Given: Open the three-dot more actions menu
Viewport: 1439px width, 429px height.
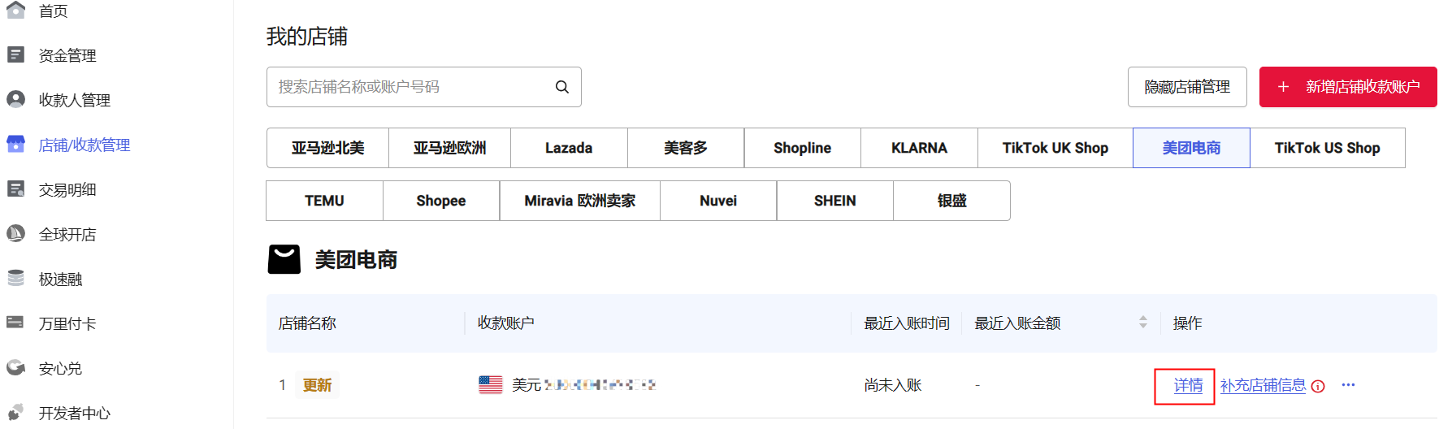Looking at the screenshot, I should click(1348, 385).
